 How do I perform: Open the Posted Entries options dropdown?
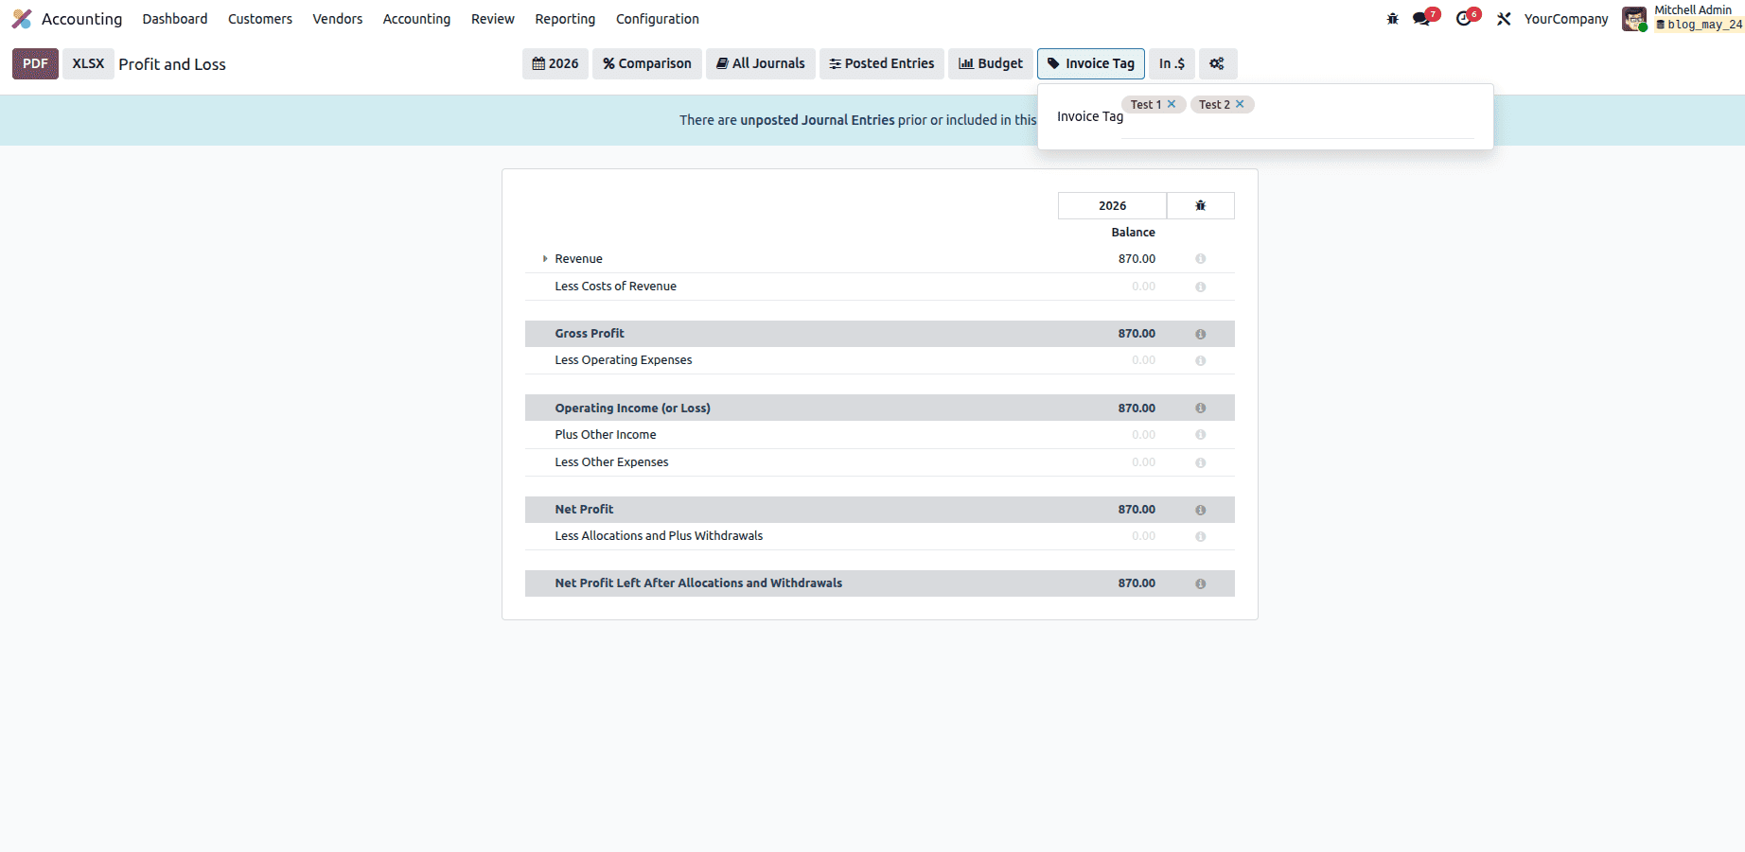[882, 63]
